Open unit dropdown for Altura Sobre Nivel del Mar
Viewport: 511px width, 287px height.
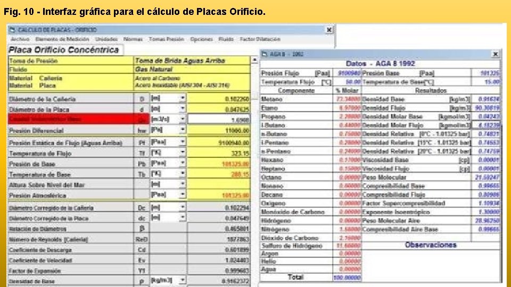[183, 184]
